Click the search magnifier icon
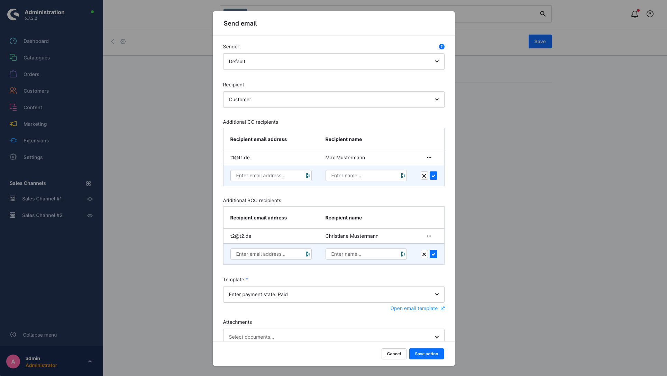The height and width of the screenshot is (376, 667). (543, 14)
